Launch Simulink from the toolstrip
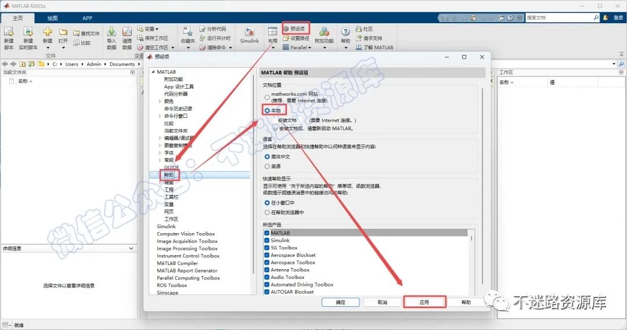Viewport: 627px width, 330px height. [250, 35]
